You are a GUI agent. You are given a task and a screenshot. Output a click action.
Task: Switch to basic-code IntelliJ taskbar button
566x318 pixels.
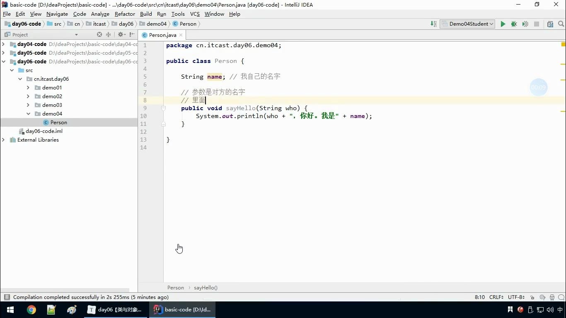click(182, 310)
